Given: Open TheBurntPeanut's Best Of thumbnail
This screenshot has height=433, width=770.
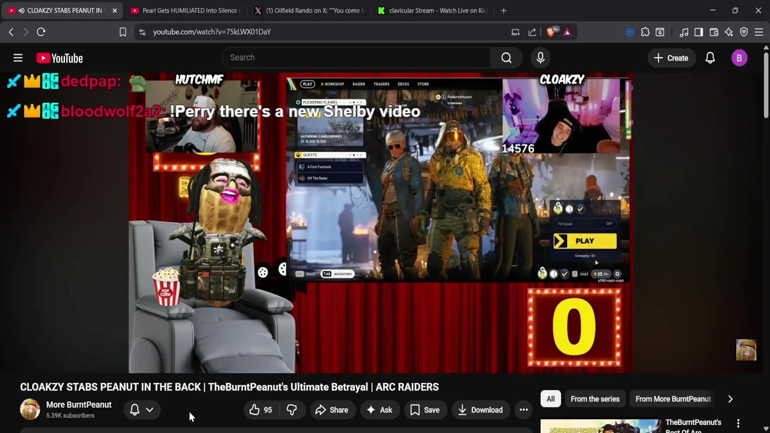Looking at the screenshot, I should click(600, 426).
